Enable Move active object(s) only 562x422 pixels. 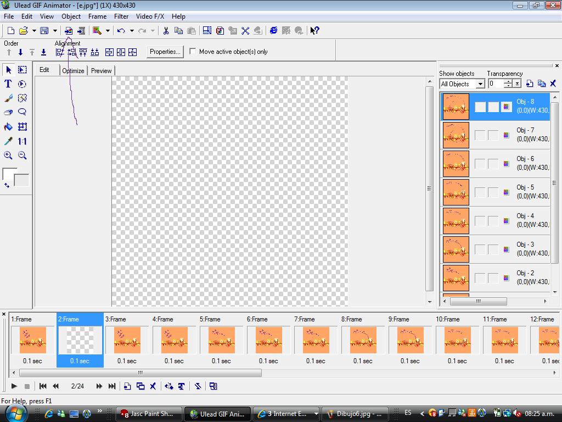coord(193,51)
